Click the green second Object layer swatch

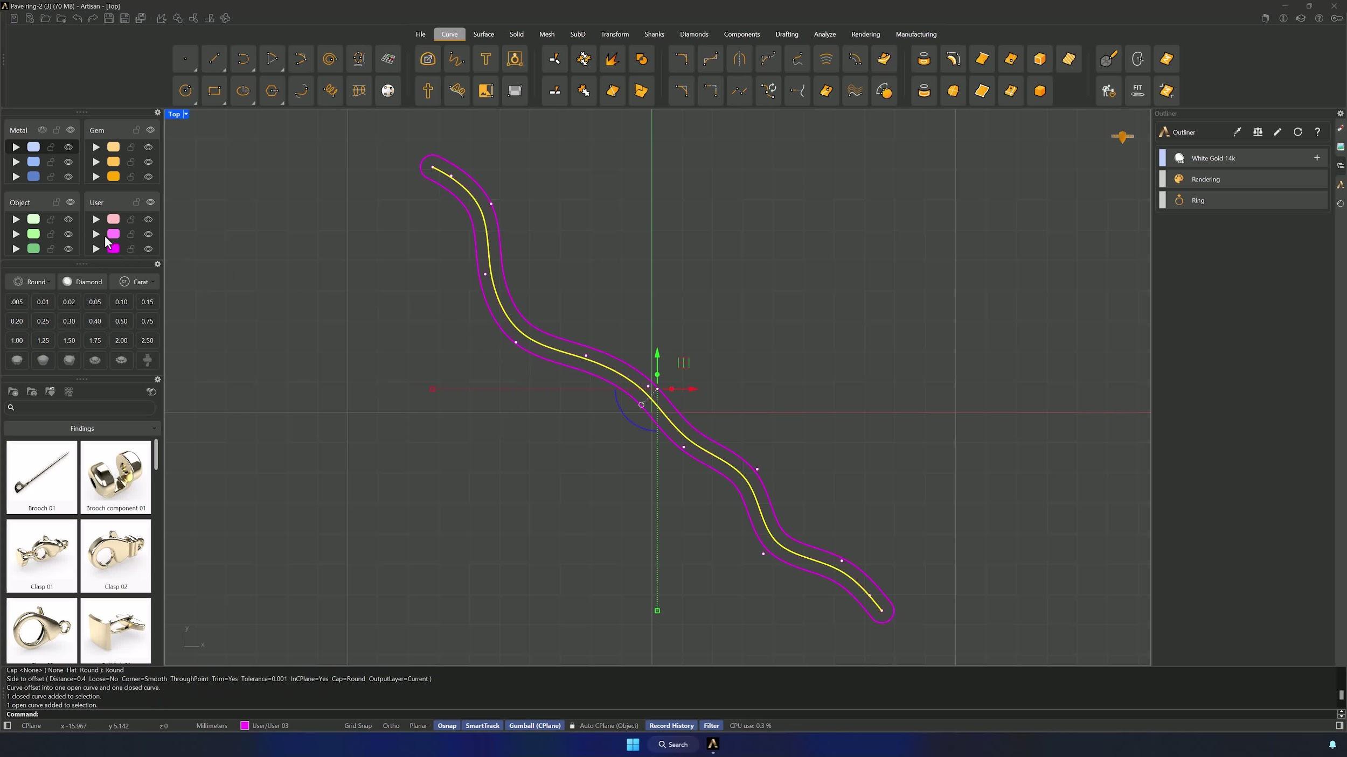pos(33,234)
